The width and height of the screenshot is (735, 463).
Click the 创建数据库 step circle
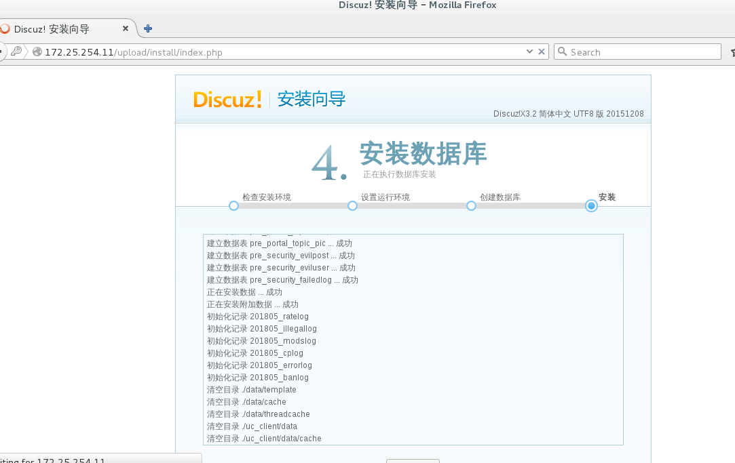pos(471,206)
